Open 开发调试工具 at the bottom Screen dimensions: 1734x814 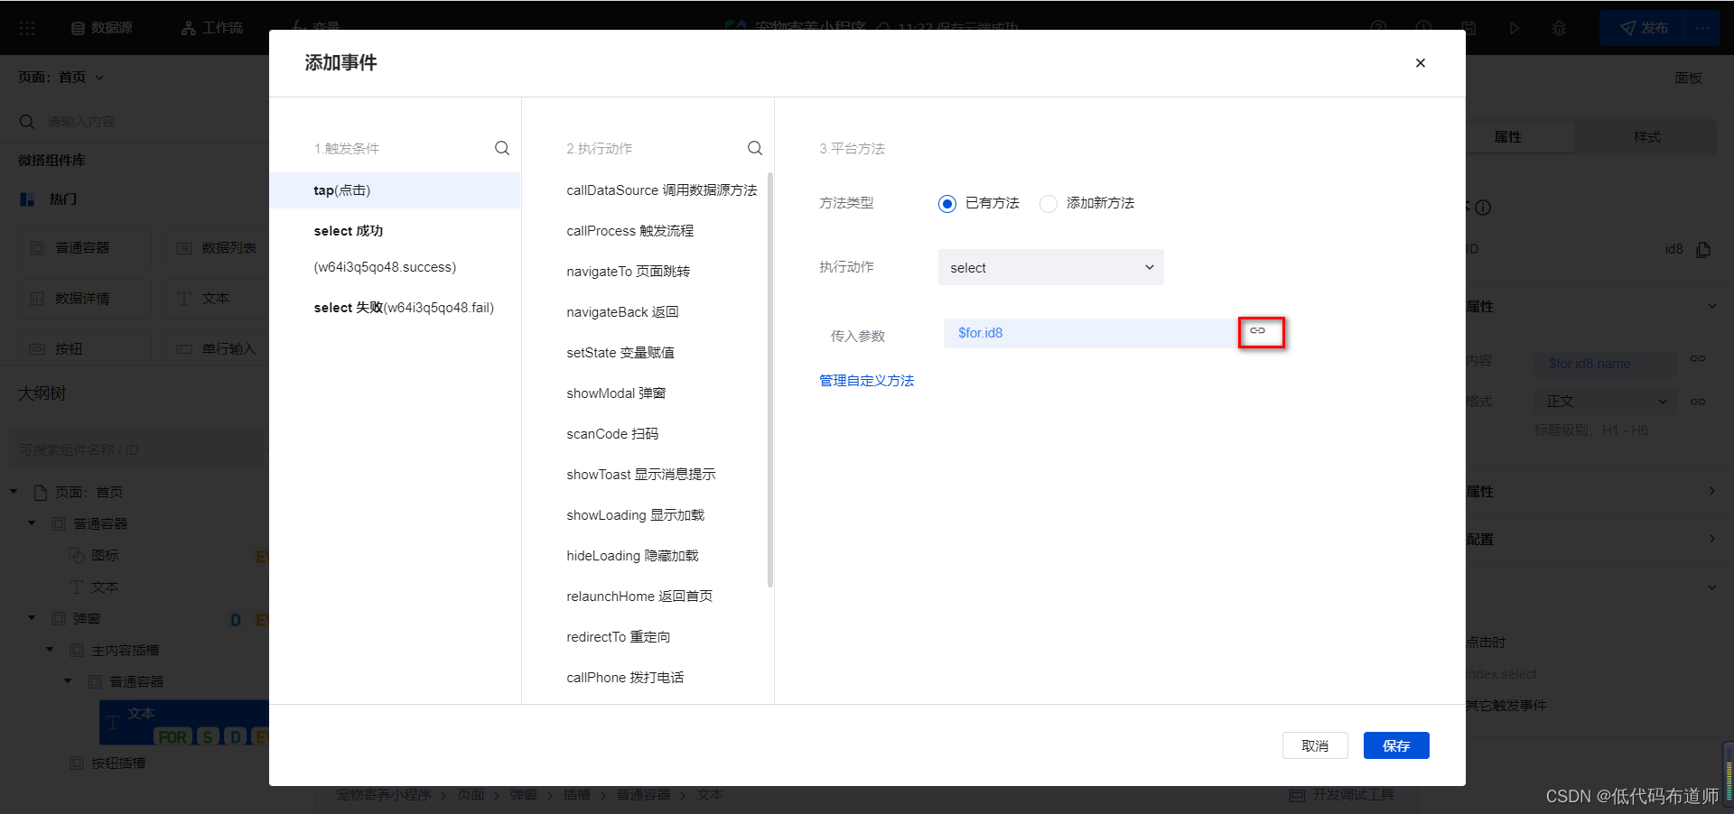click(x=1342, y=795)
